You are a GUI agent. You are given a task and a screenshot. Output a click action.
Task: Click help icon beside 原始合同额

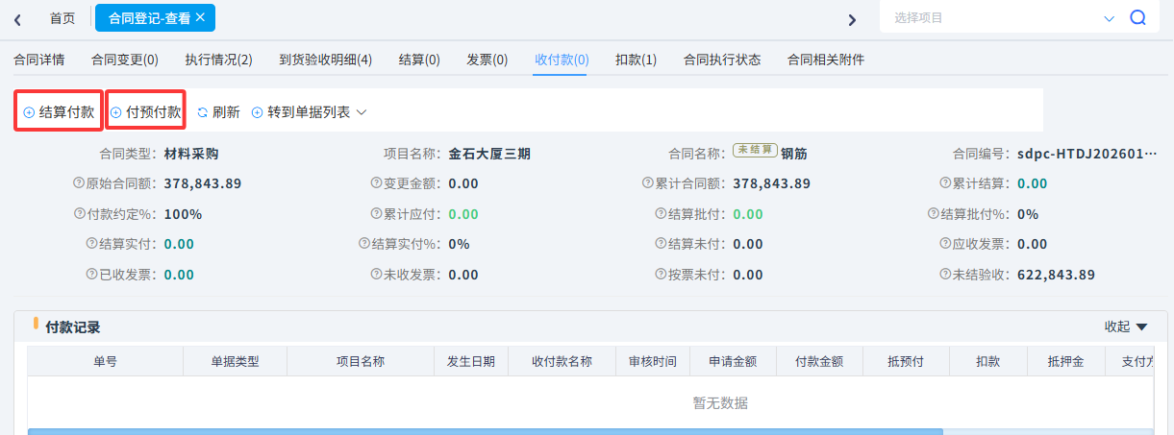click(79, 183)
